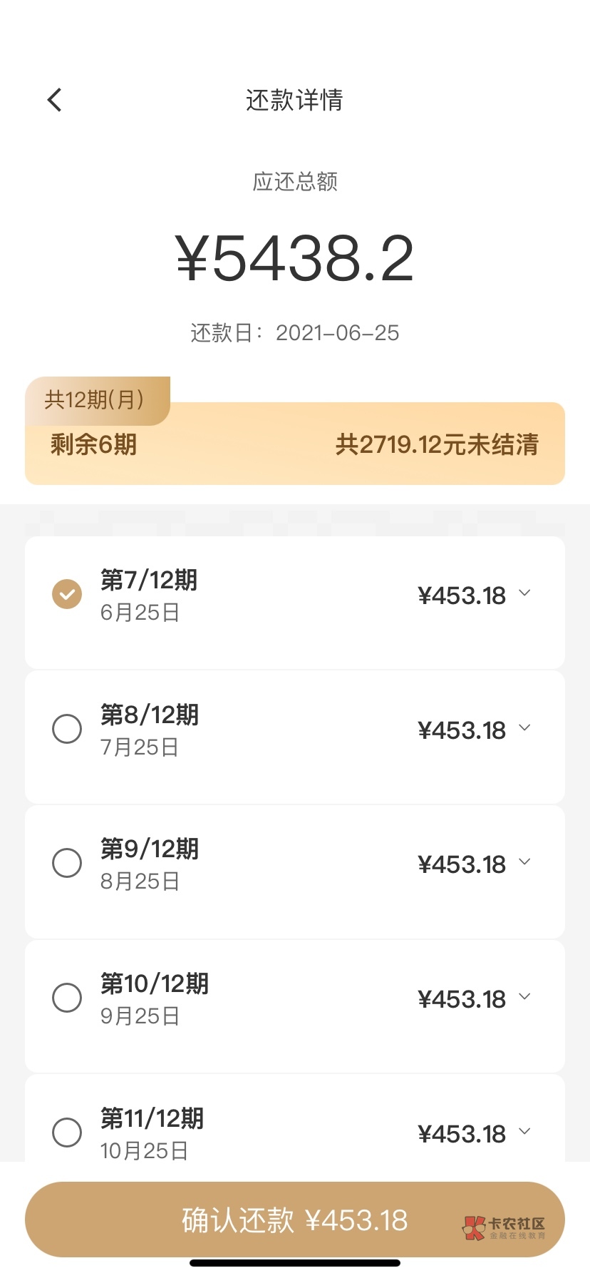Tap the 卡农社区 watermark logo
The height and width of the screenshot is (1278, 590).
pyautogui.click(x=504, y=1227)
